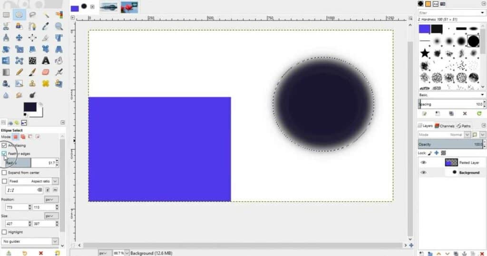Switch to the blue rectangle image tab

point(84,7)
